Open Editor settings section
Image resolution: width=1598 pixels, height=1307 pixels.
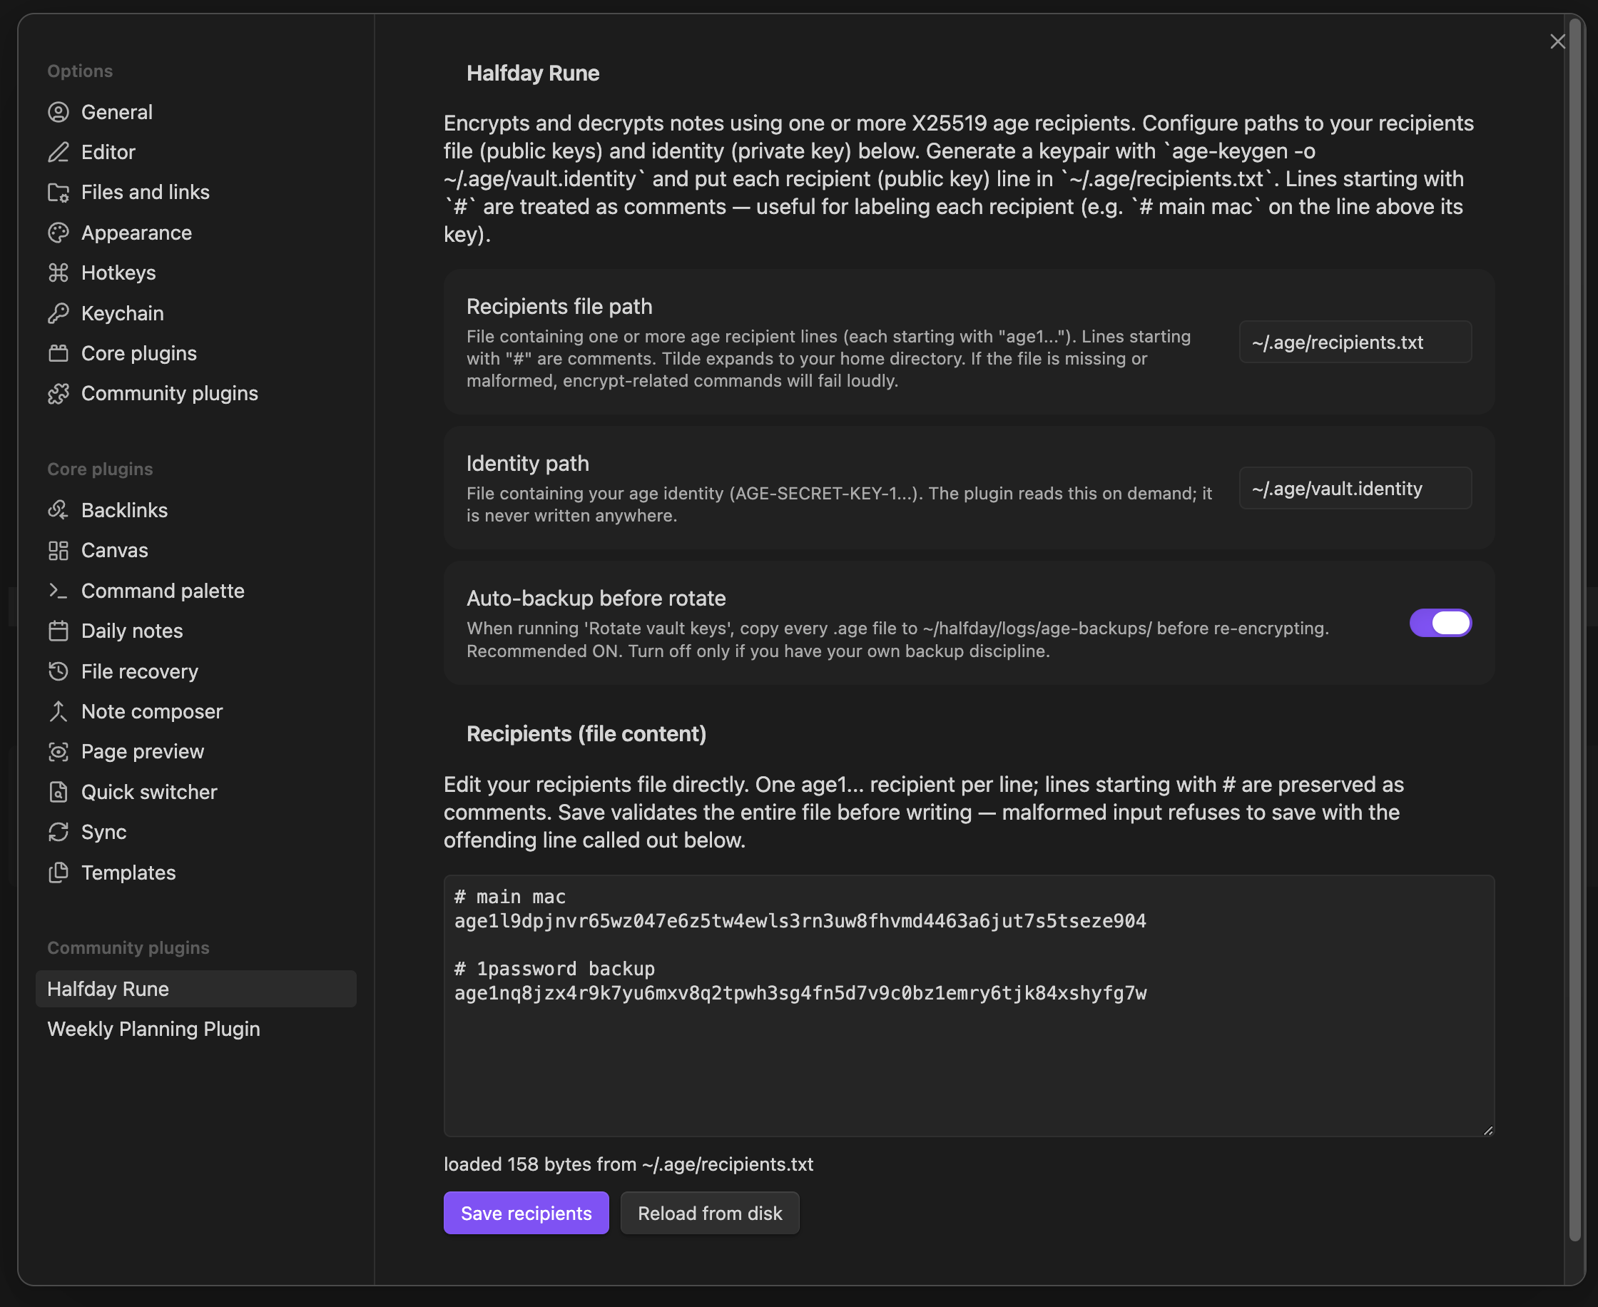click(x=195, y=152)
